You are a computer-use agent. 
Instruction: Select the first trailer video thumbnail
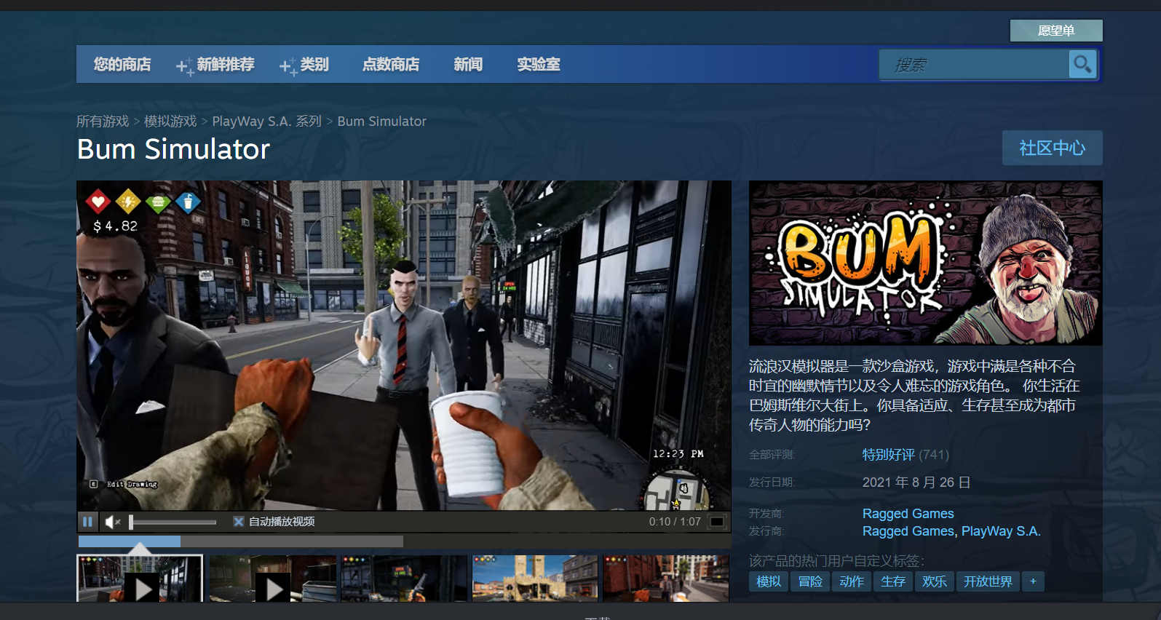pos(140,579)
